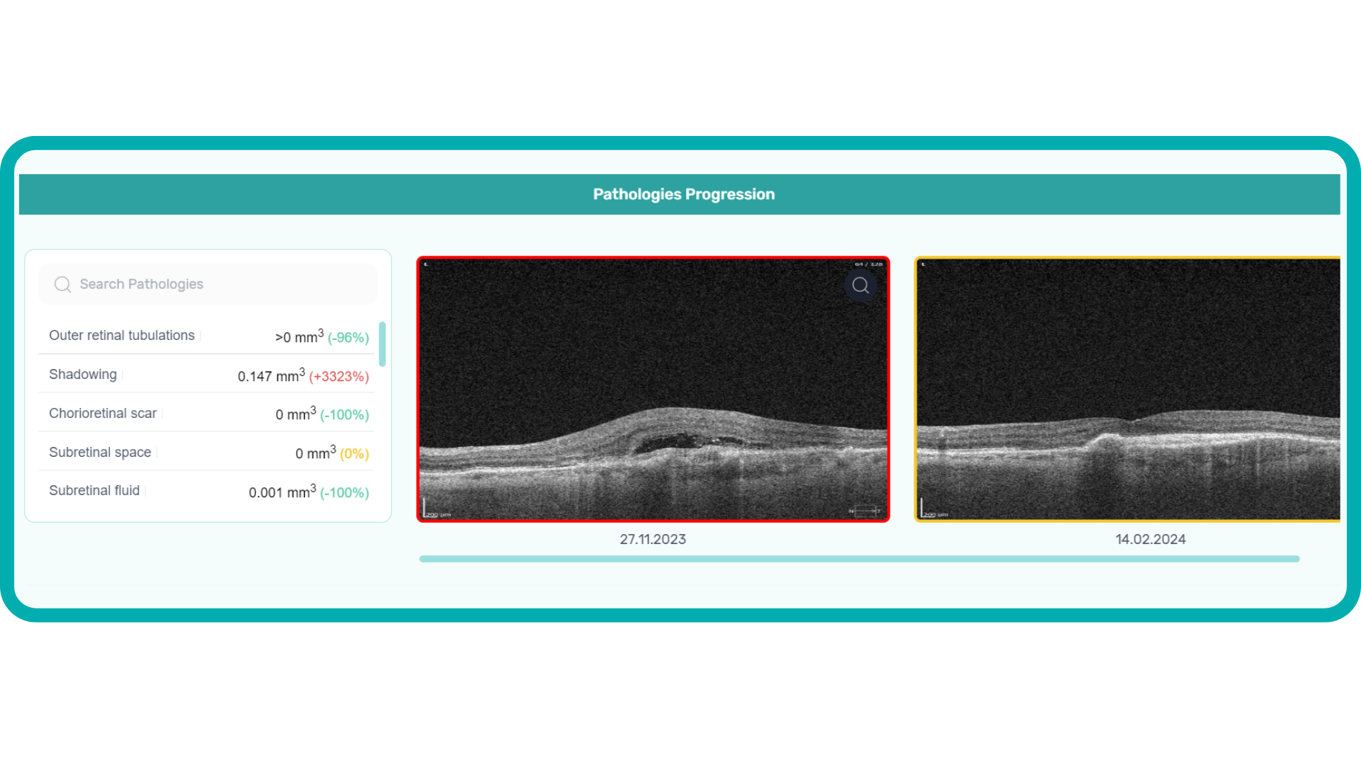Image resolution: width=1361 pixels, height=765 pixels.
Task: Click the info marker next to Outer retinal tubulations
Action: (201, 336)
